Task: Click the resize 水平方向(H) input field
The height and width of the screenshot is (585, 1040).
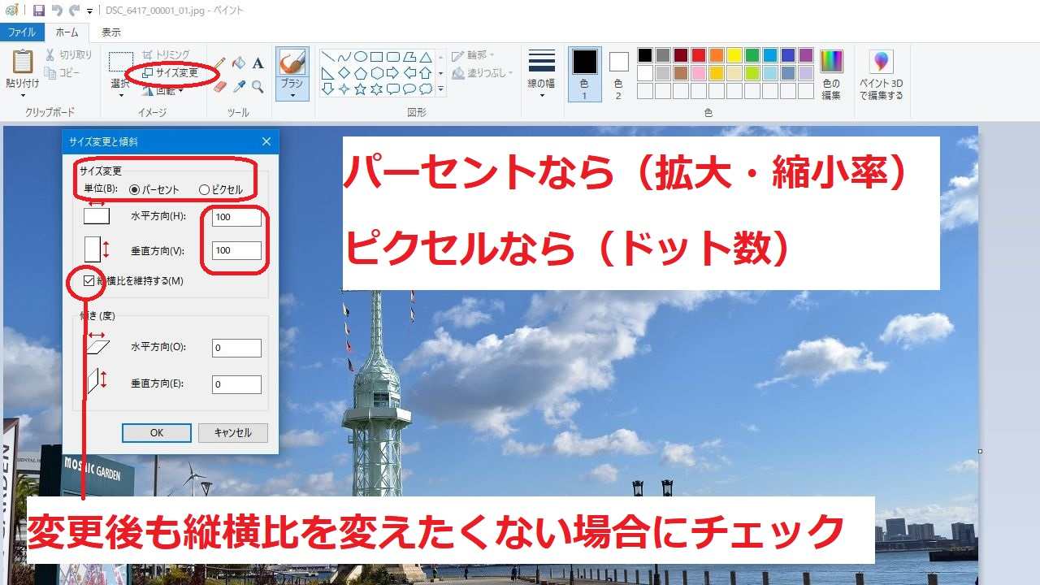Action: [236, 217]
